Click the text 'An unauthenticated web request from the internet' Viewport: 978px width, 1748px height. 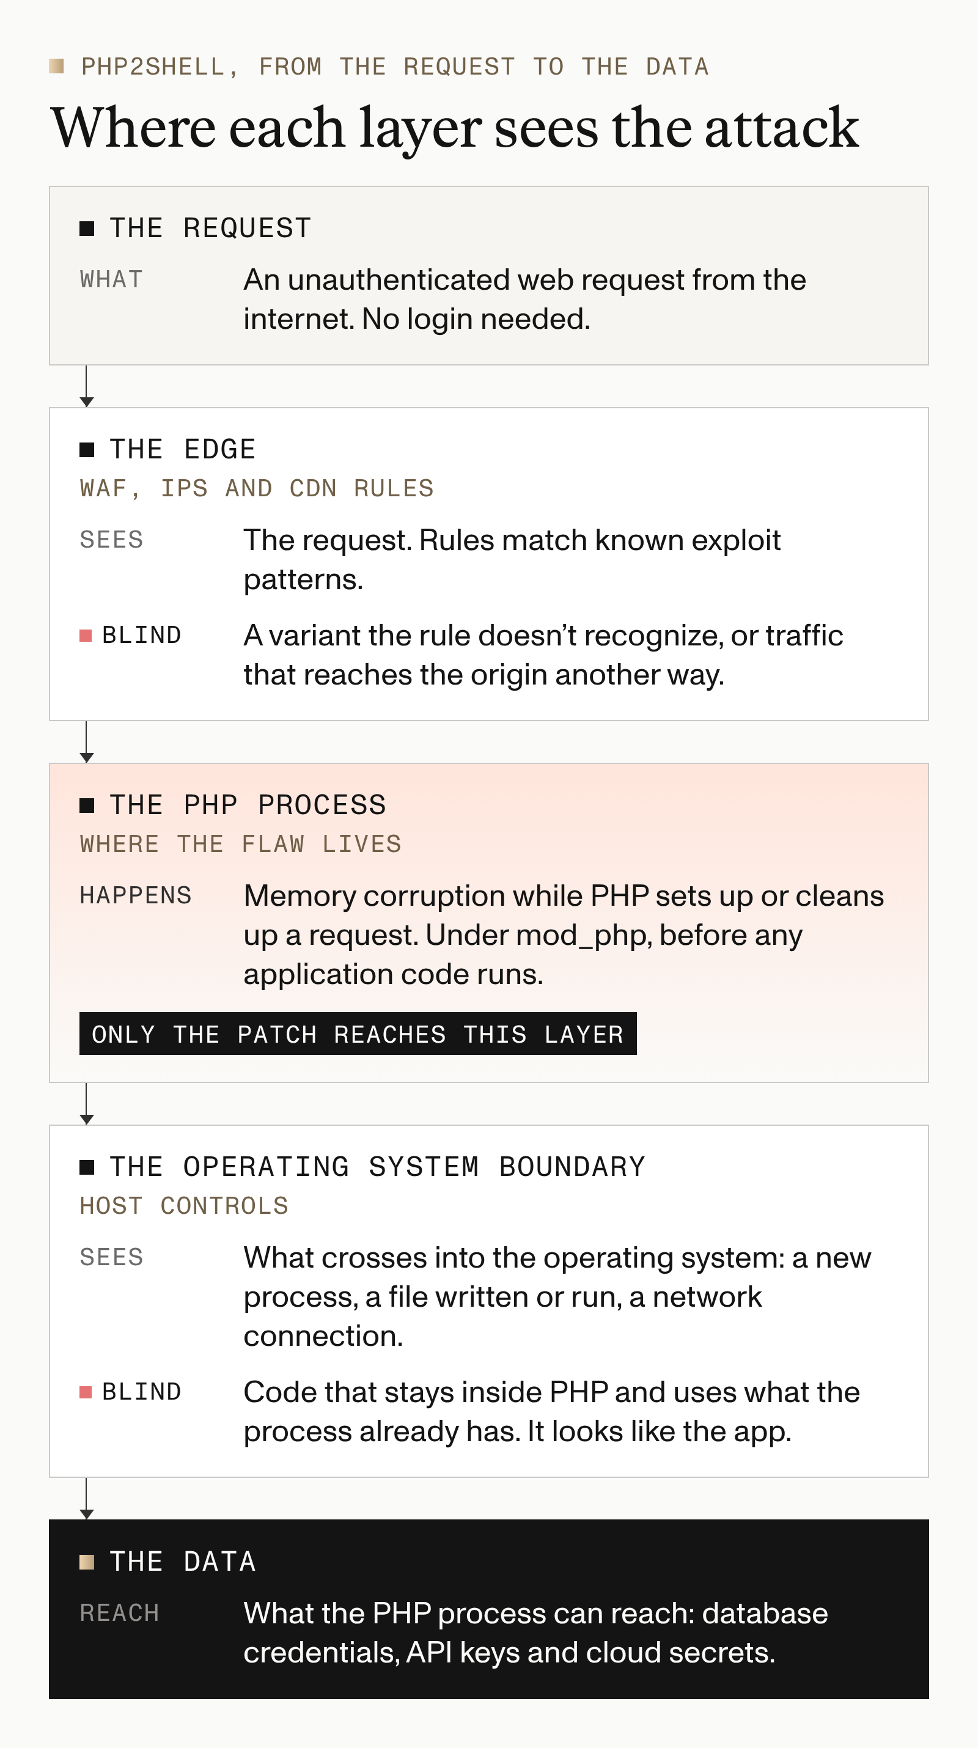[524, 299]
